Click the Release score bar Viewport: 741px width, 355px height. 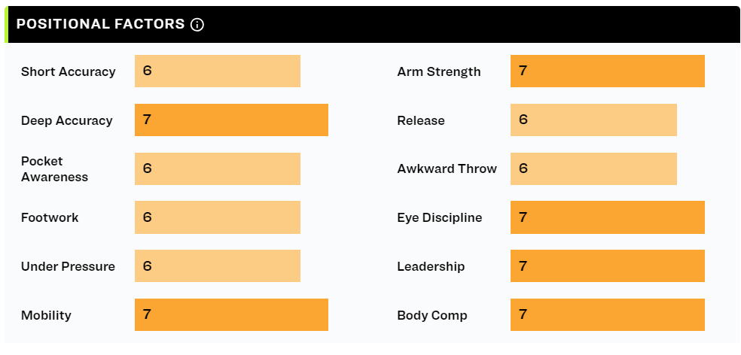[593, 120]
